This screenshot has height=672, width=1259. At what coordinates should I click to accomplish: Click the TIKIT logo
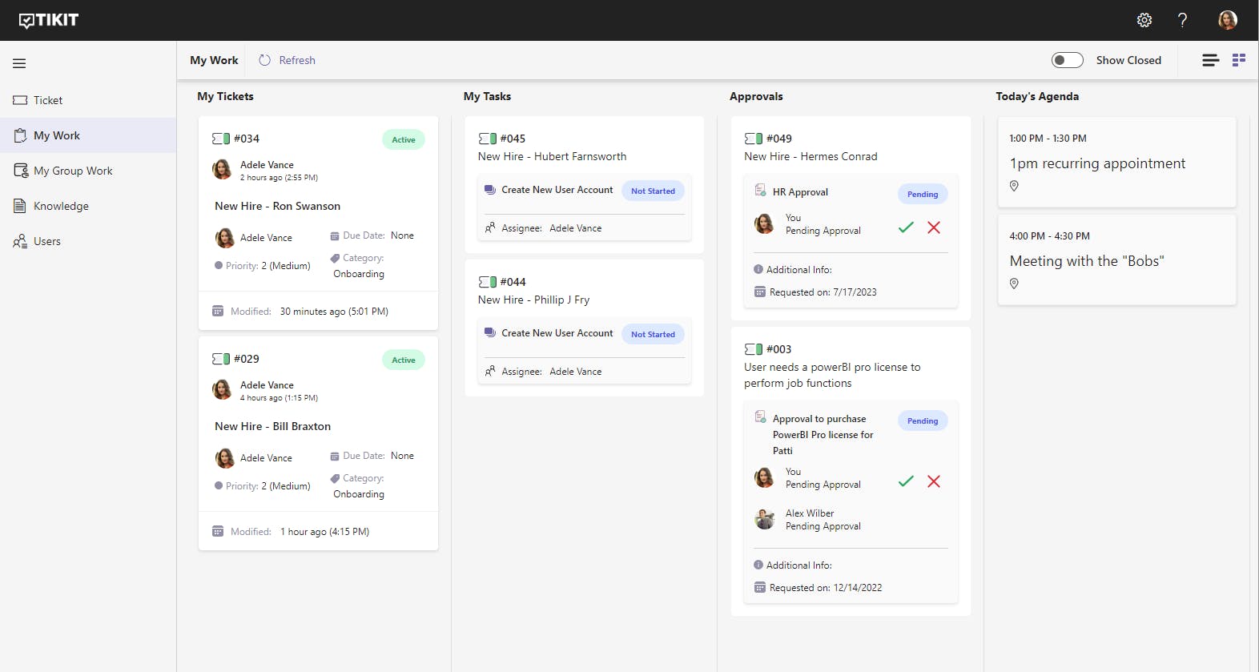pos(49,20)
